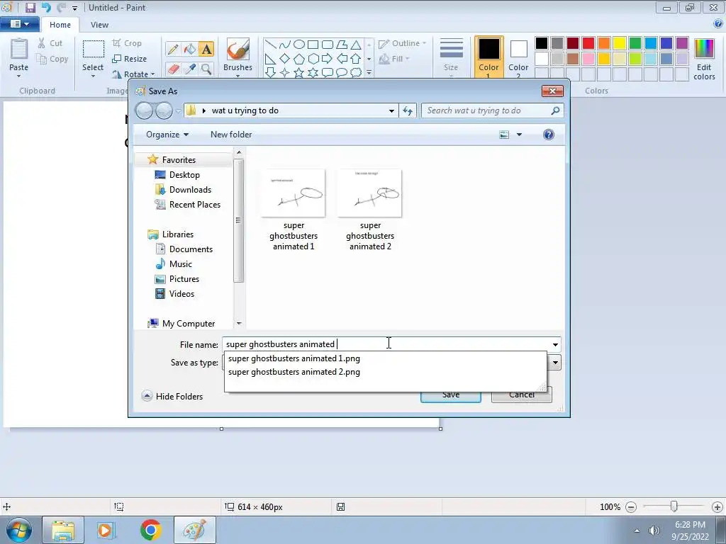This screenshot has height=544, width=726.
Task: Pick the Color picker eyedropper tool
Action: tap(190, 69)
